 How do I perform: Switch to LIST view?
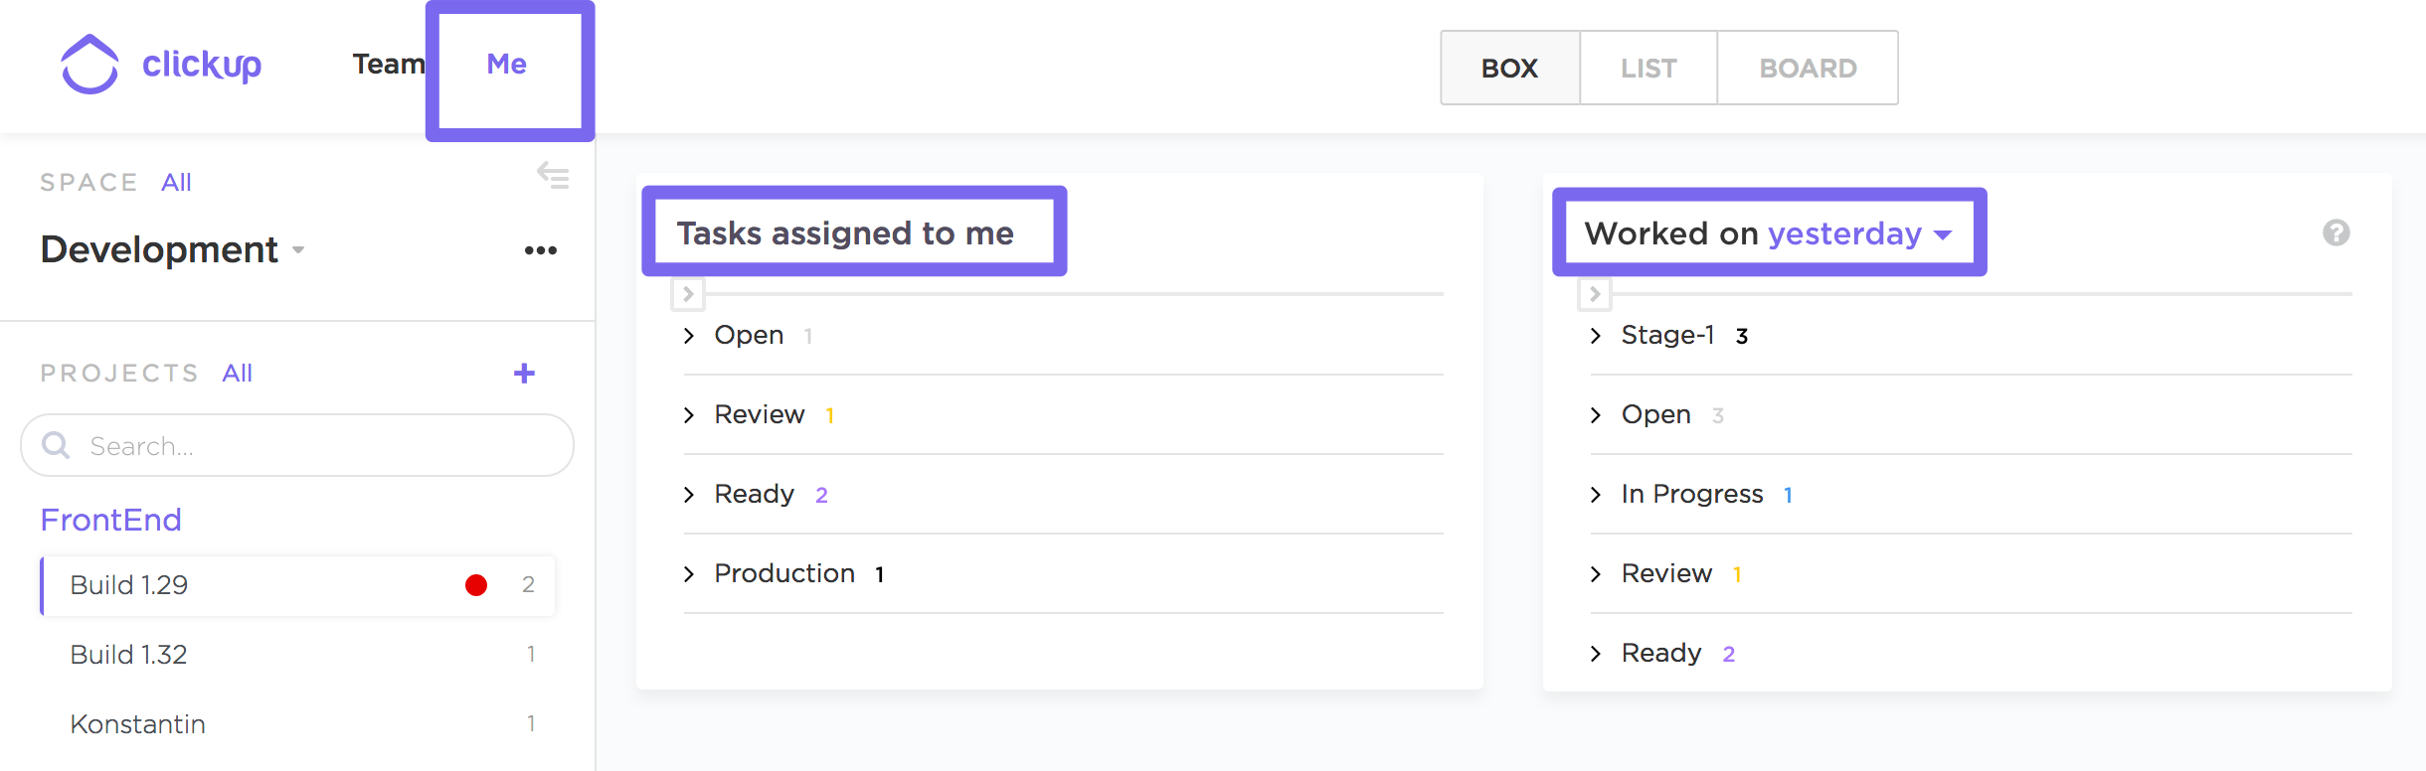tap(1648, 68)
